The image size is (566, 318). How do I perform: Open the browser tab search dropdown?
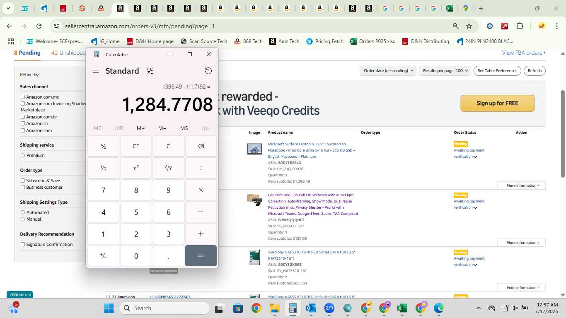tap(8, 8)
